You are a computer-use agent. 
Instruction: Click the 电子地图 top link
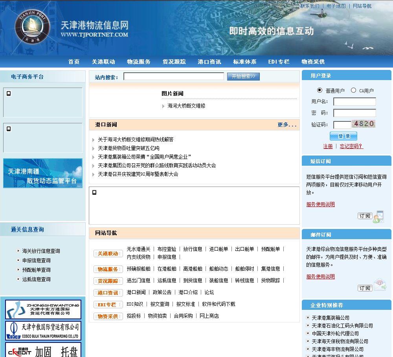pyautogui.click(x=336, y=6)
